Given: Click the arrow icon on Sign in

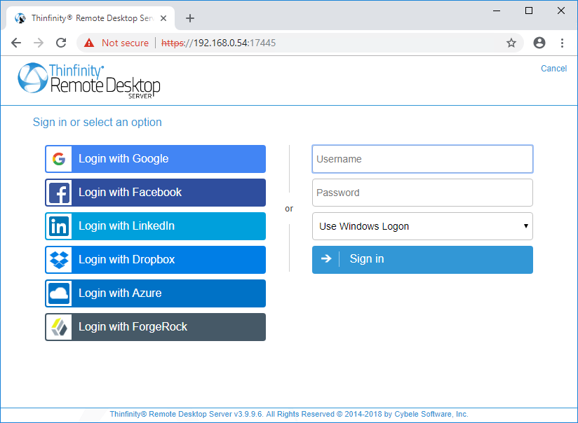Looking at the screenshot, I should 326,259.
